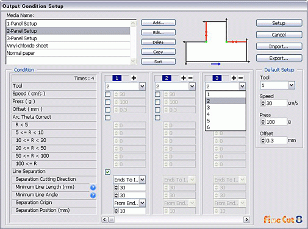The height and width of the screenshot is (229, 308).
Task: Click the condition scrollbar right arrow
Action: pos(246,219)
